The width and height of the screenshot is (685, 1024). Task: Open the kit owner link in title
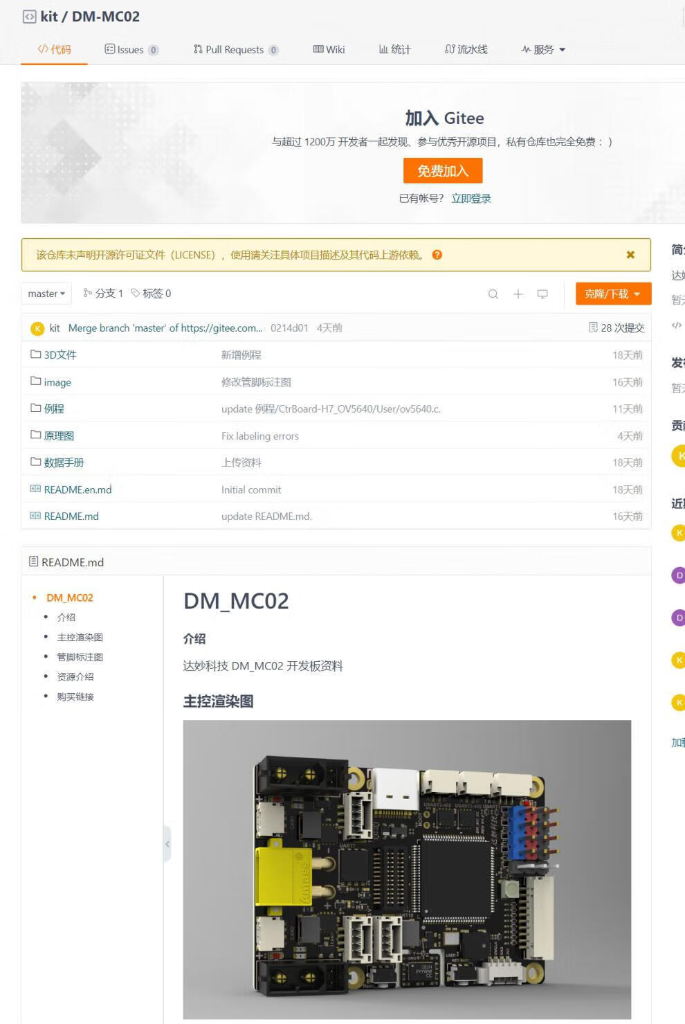pyautogui.click(x=49, y=17)
